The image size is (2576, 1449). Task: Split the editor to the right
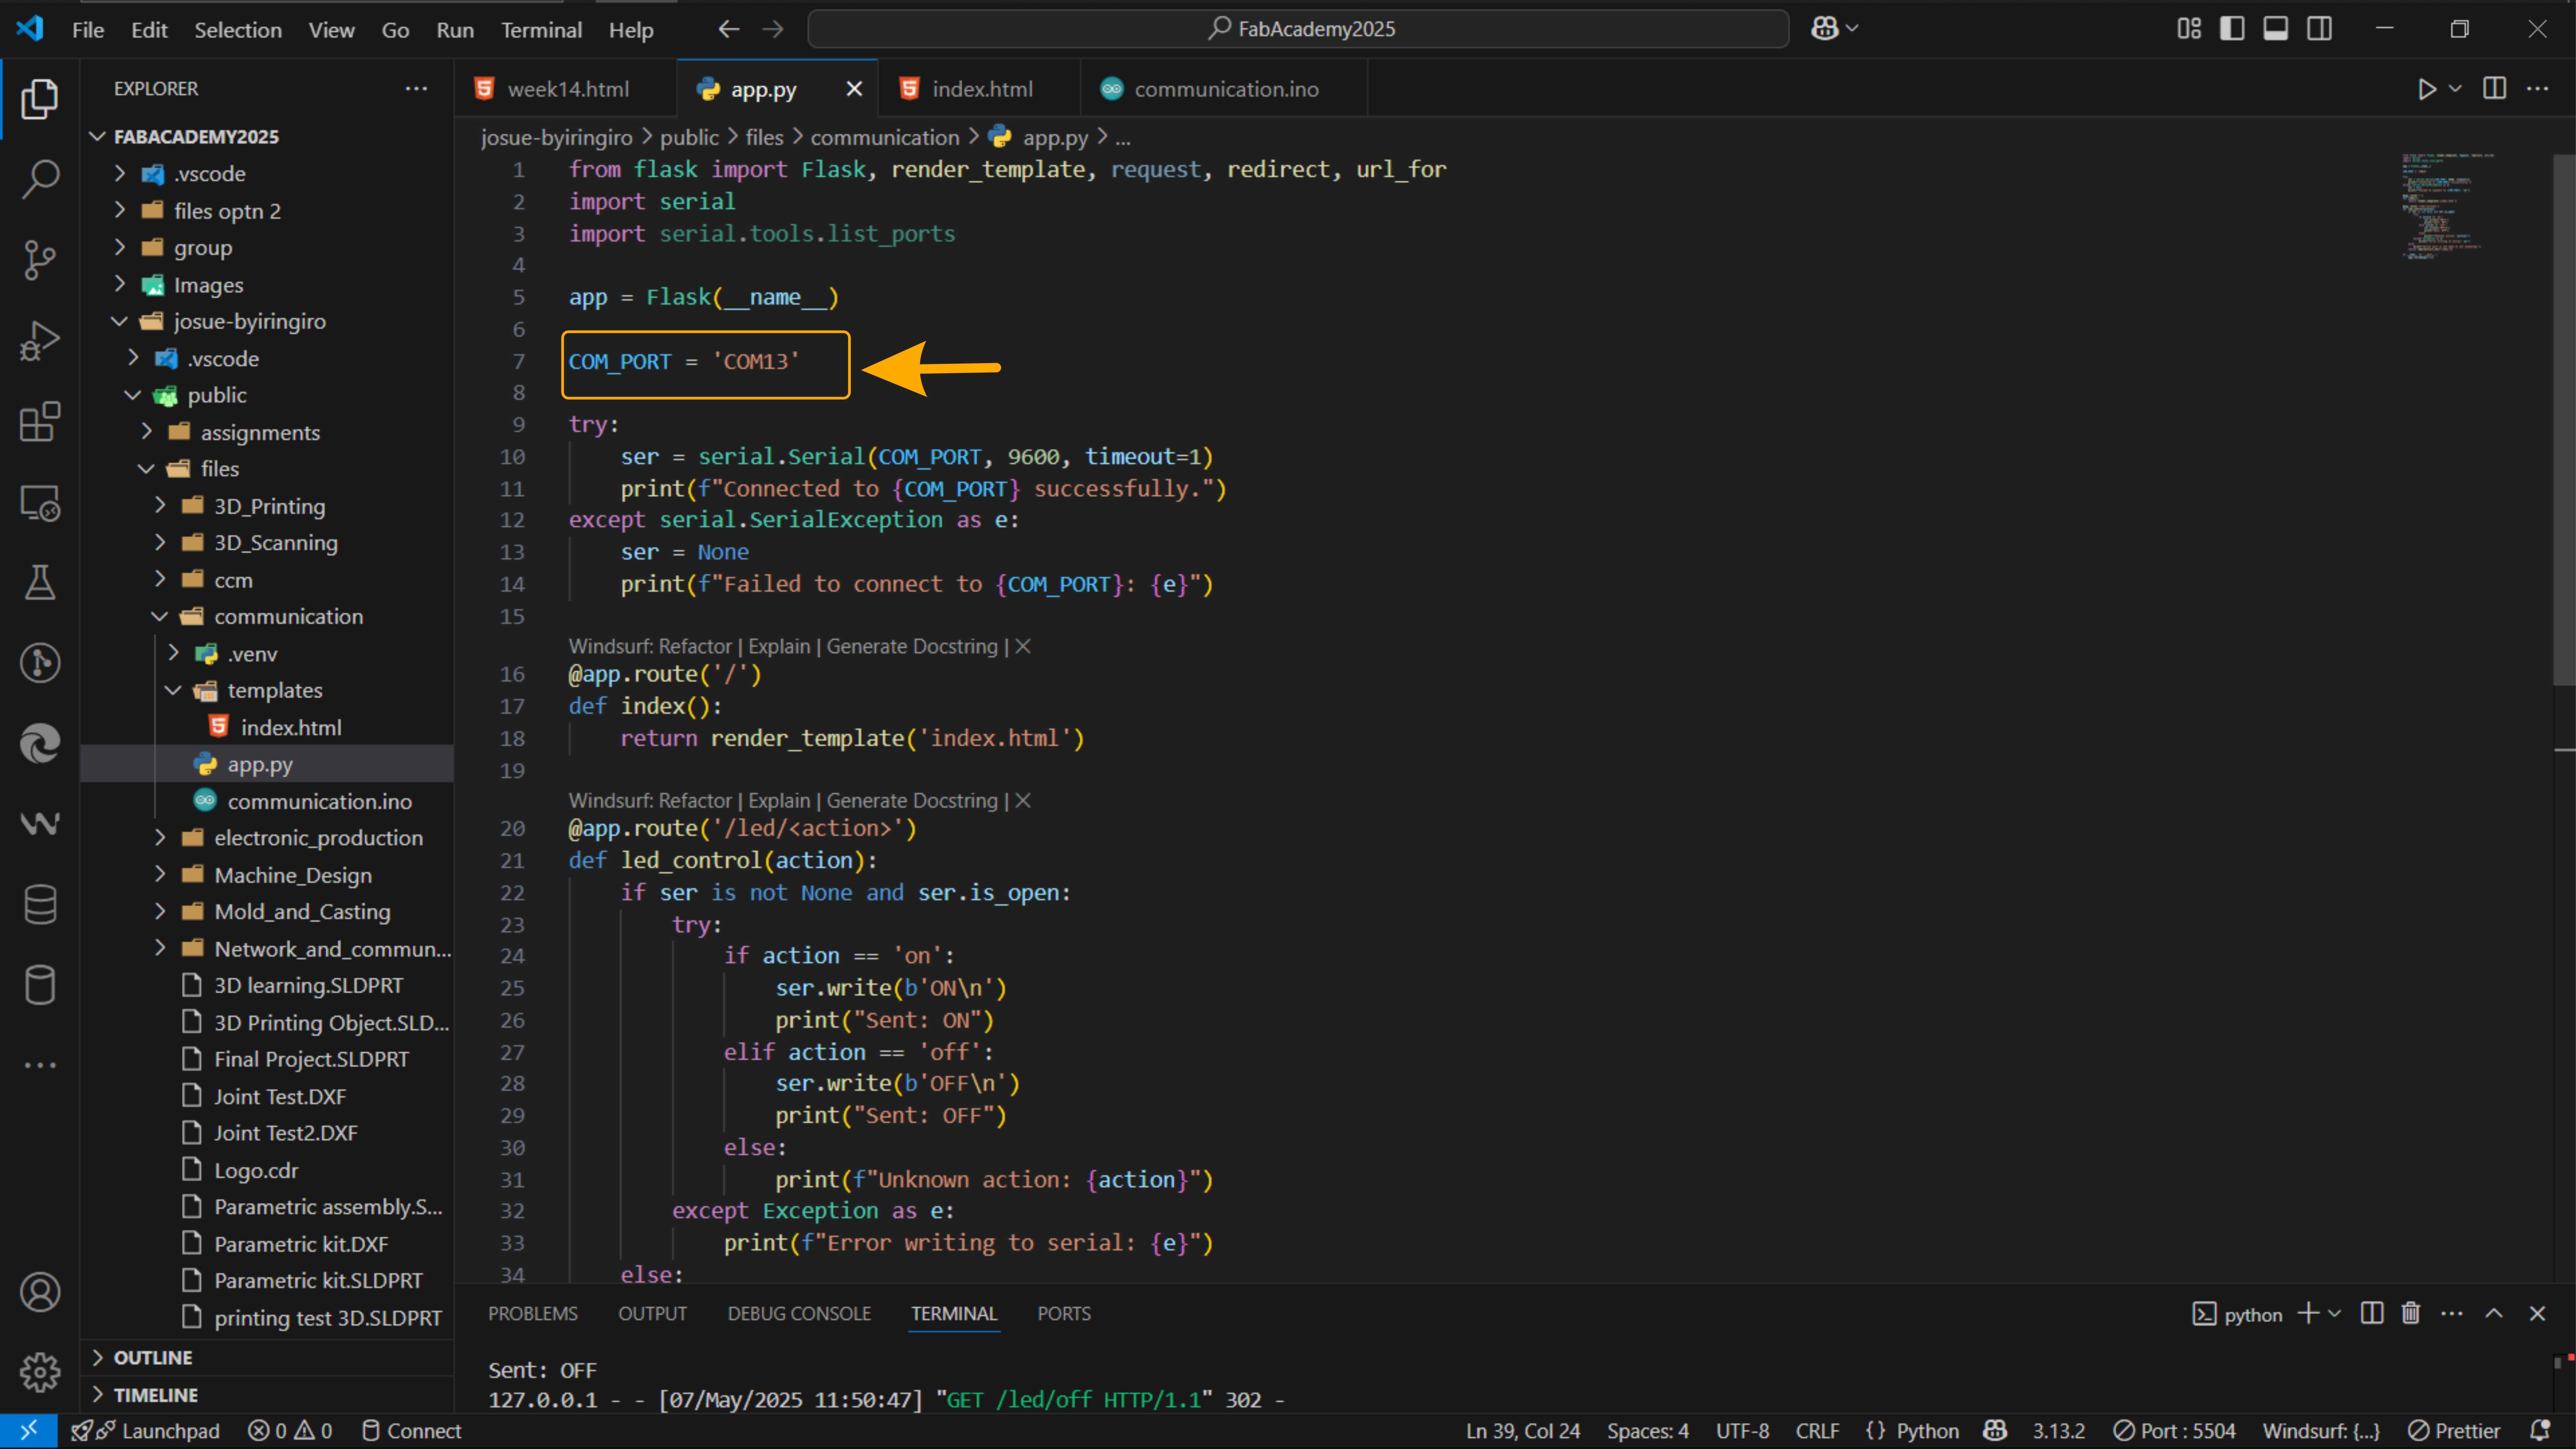coord(2494,89)
